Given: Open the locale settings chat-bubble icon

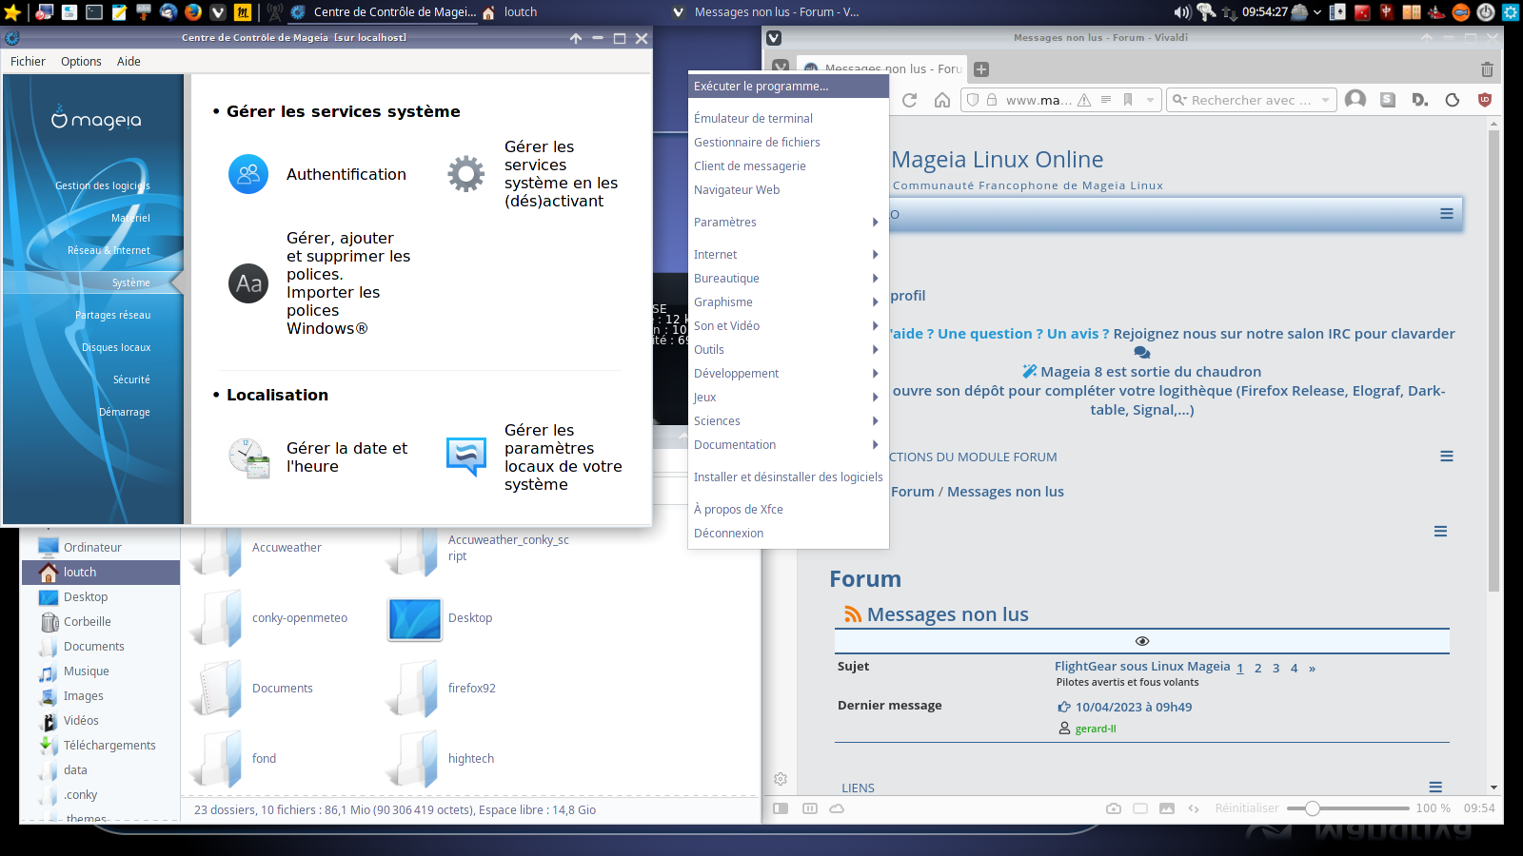Looking at the screenshot, I should click(466, 457).
